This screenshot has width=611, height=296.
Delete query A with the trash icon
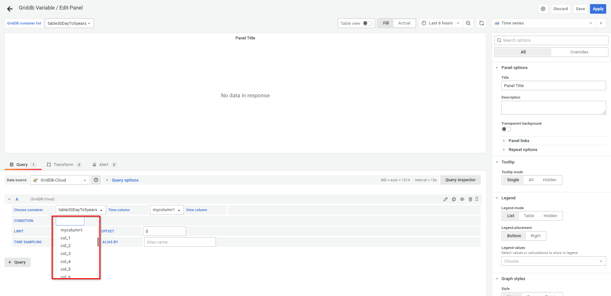470,199
